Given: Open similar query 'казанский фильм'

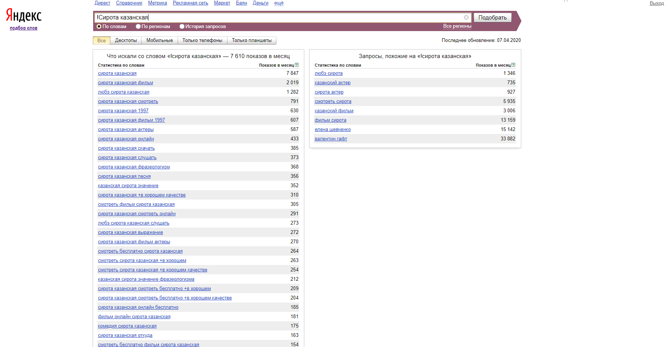Looking at the screenshot, I should pos(334,111).
